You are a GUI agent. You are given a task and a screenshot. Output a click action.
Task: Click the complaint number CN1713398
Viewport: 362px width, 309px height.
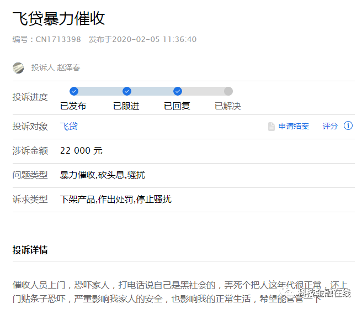pos(58,39)
